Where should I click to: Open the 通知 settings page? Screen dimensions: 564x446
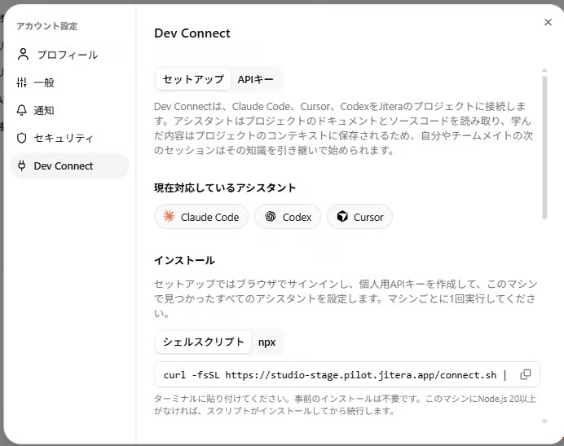[x=71, y=110]
